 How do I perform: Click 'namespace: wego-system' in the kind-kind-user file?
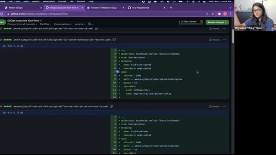click(137, 135)
